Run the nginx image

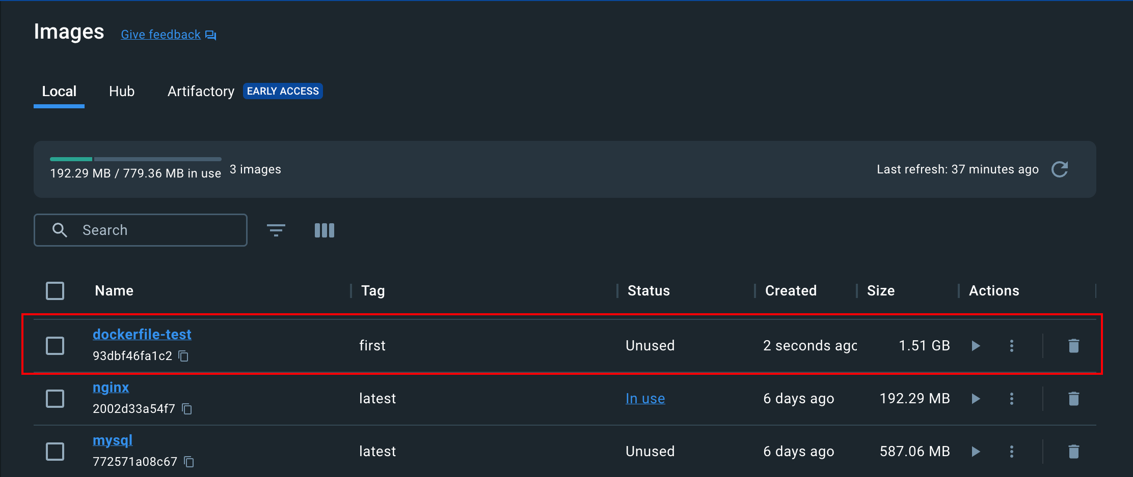[x=976, y=399]
